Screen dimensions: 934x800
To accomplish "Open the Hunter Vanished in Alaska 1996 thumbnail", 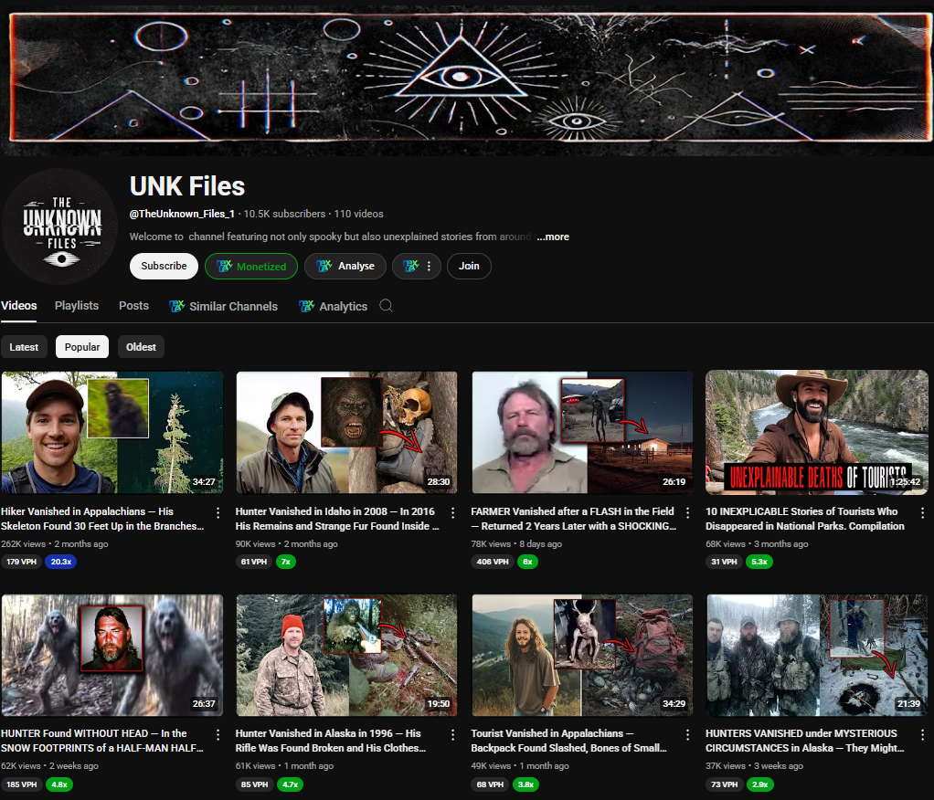I will point(346,656).
